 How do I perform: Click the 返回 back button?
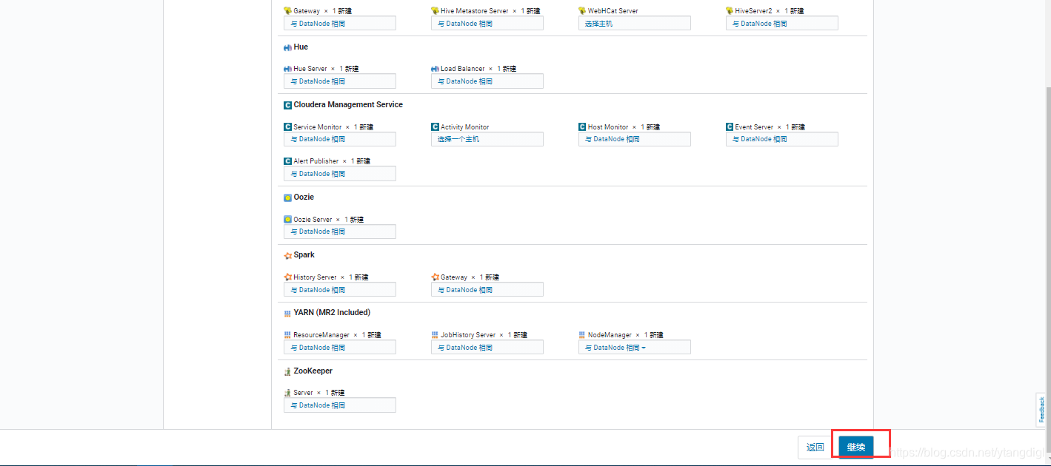815,447
